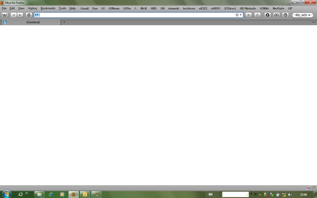
Task: Open the URL bar history dropdown arrow
Action: coord(241,15)
